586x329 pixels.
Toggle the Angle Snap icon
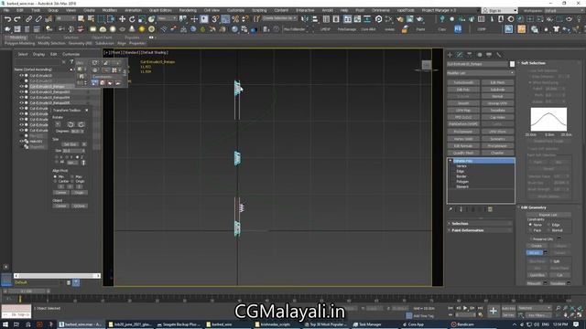pyautogui.click(x=225, y=19)
